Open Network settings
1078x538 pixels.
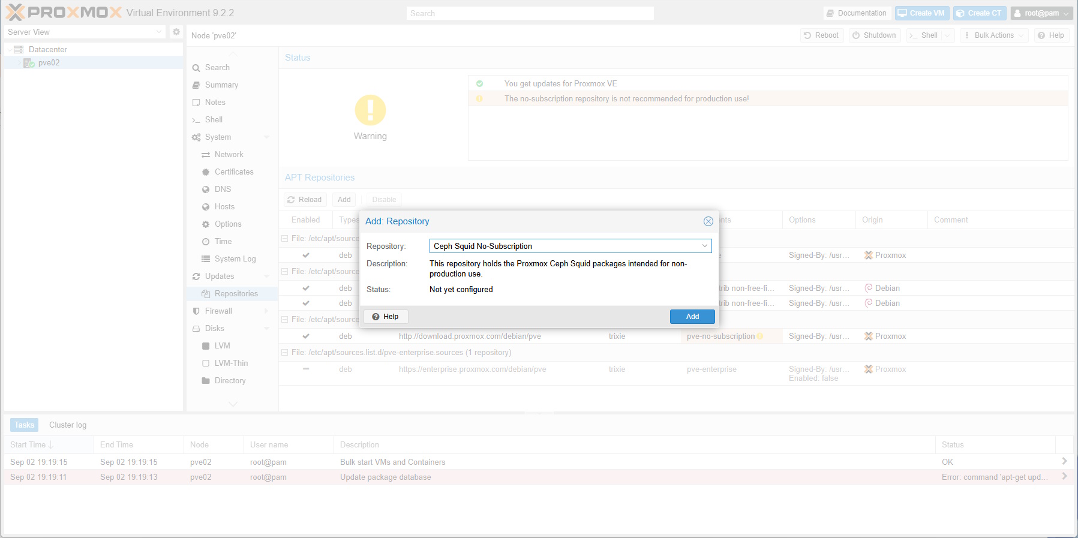(229, 155)
